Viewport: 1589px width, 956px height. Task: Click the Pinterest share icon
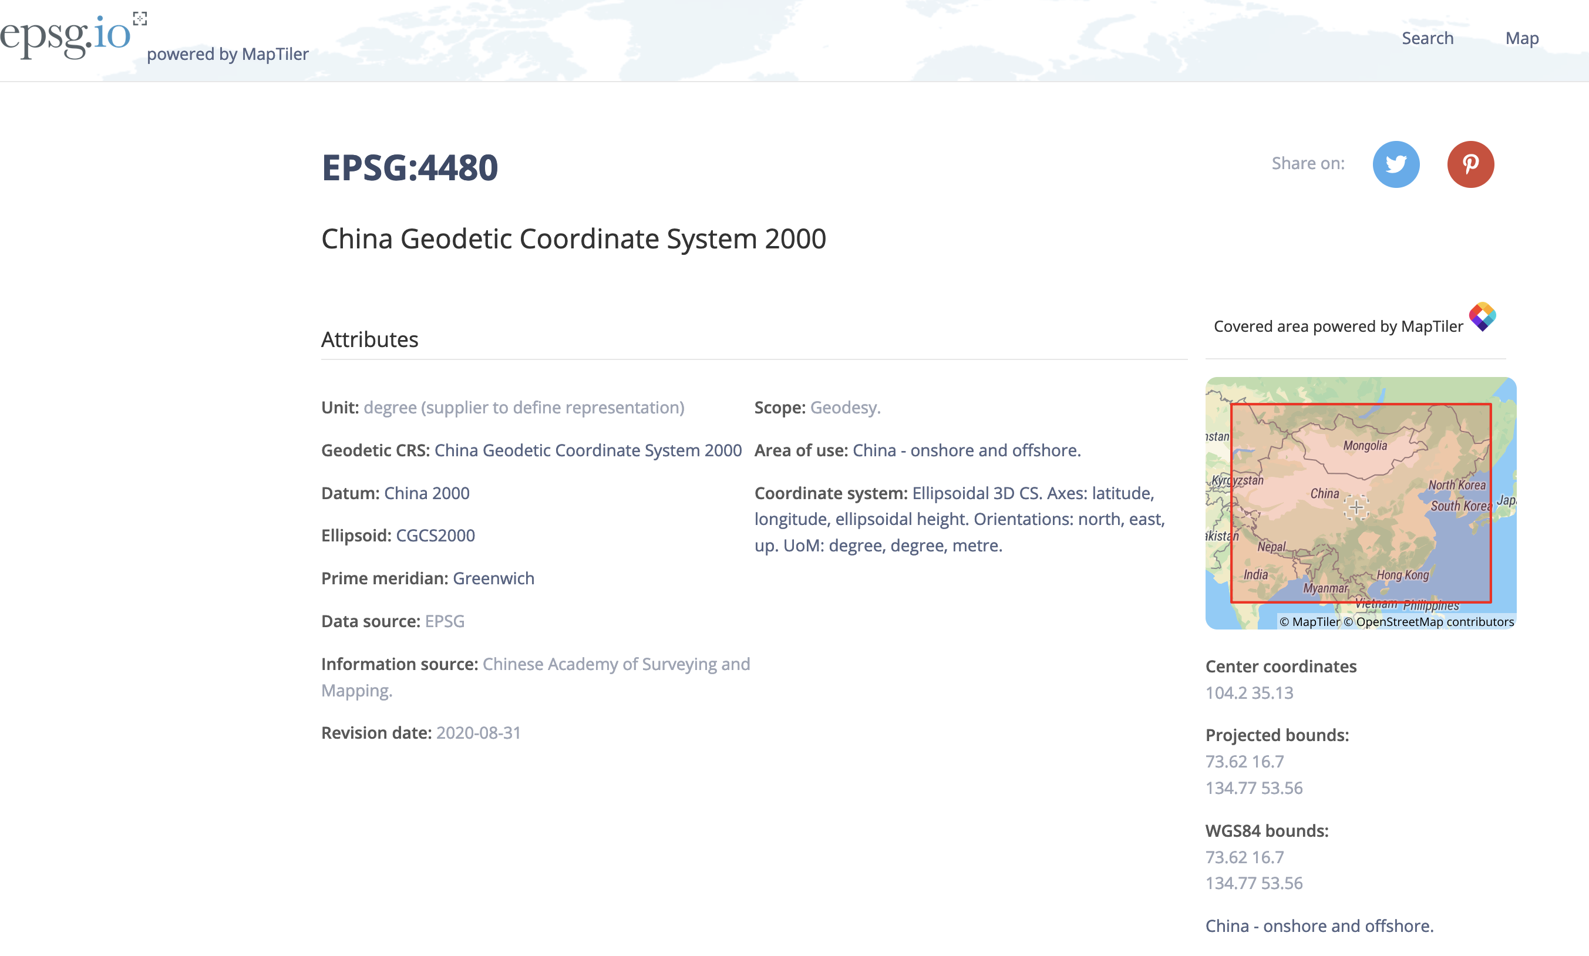pyautogui.click(x=1470, y=164)
